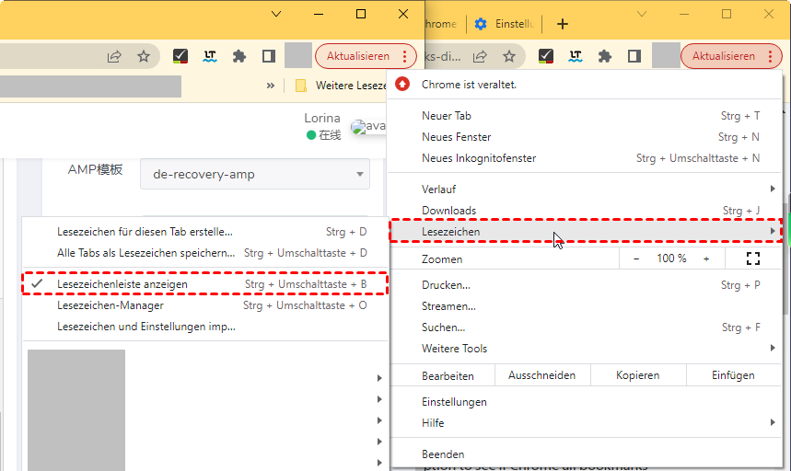Image resolution: width=791 pixels, height=471 pixels.
Task: Select Beenden menu item
Action: click(x=585, y=454)
